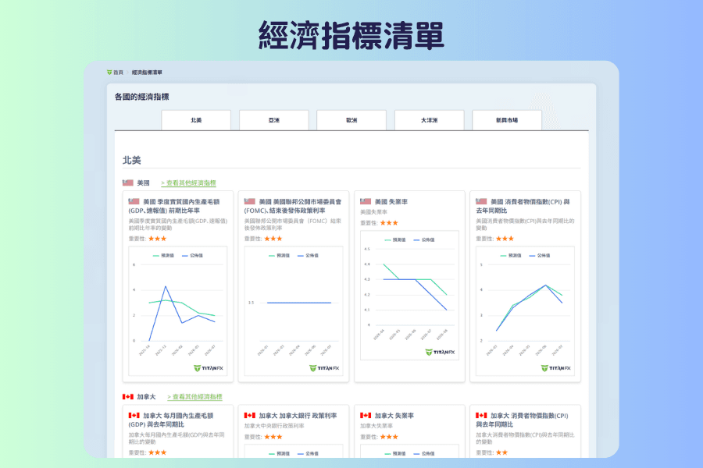Open 美國 季度實質國內生產毛額 GDP card title
This screenshot has width=703, height=468.
click(174, 206)
